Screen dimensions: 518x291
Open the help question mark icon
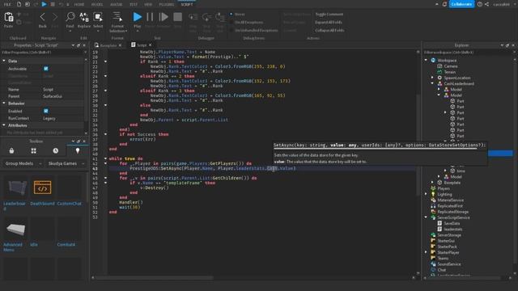tap(480, 4)
